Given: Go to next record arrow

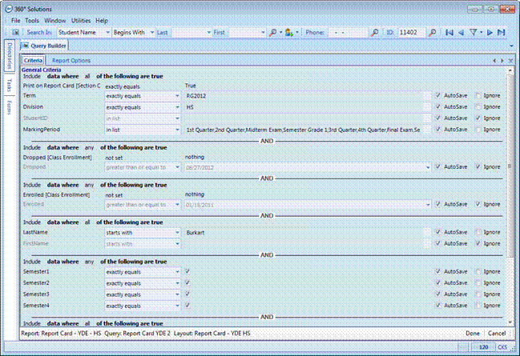Looking at the screenshot, I should click(490, 33).
